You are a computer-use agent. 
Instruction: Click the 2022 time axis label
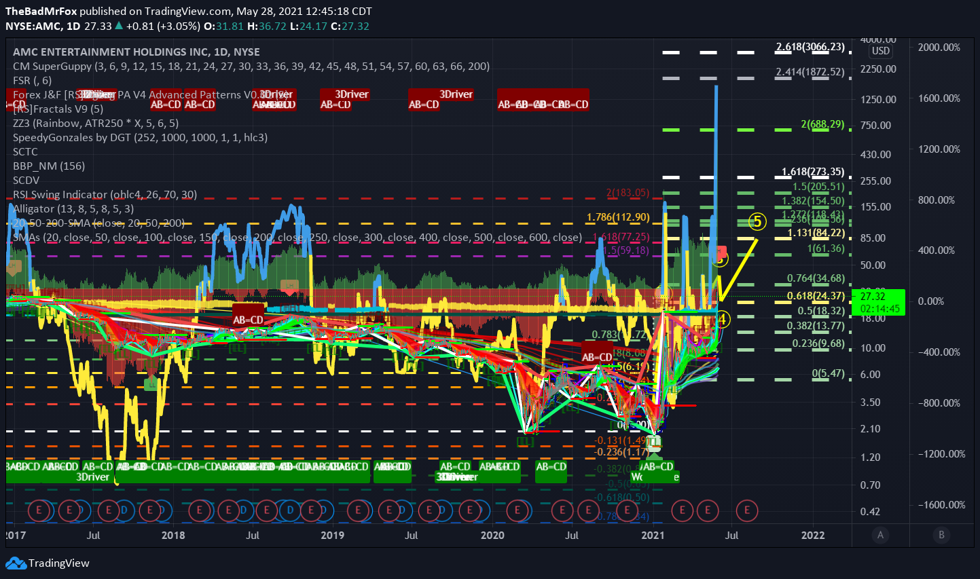point(813,535)
